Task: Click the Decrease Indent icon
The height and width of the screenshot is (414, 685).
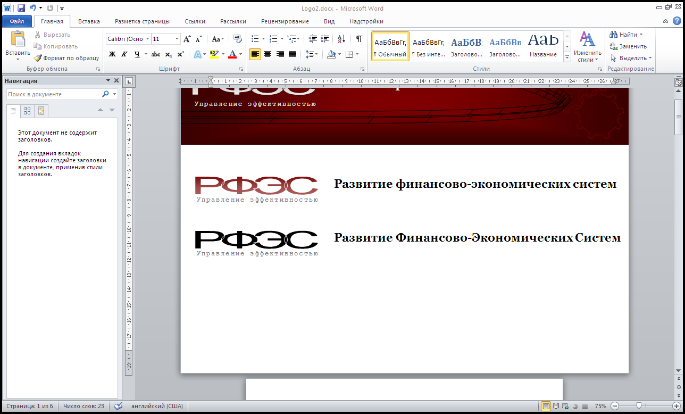Action: 313,39
